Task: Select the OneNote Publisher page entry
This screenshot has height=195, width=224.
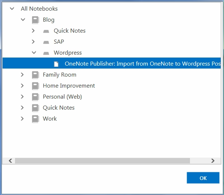Action: [x=112, y=63]
